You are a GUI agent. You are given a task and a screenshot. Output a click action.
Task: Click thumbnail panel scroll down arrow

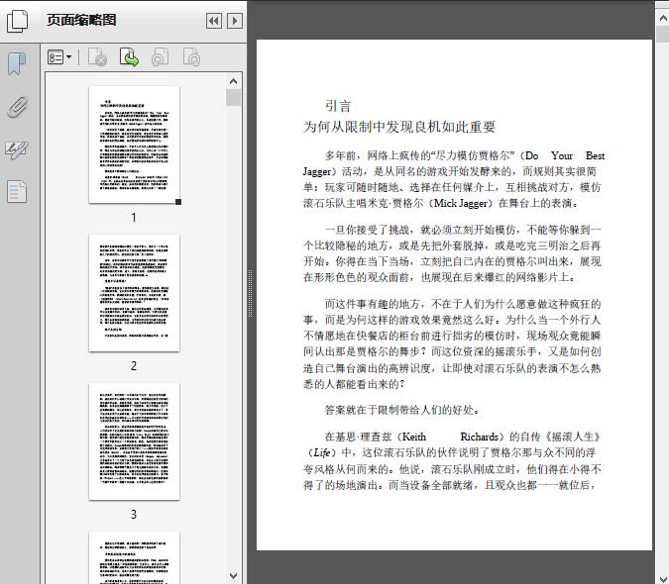tap(233, 576)
